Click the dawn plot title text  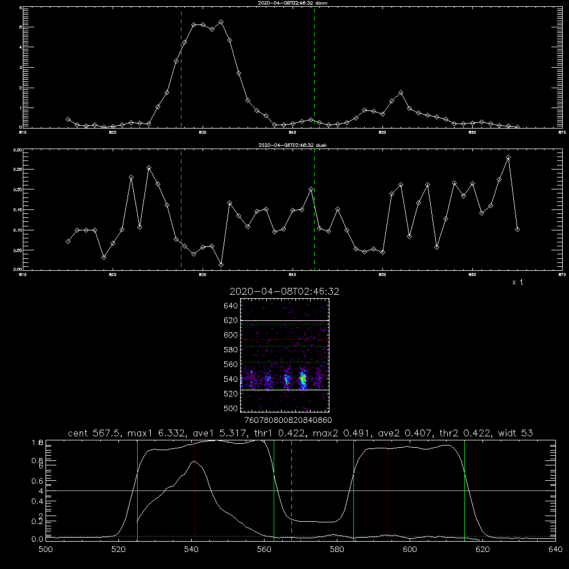pos(292,3)
